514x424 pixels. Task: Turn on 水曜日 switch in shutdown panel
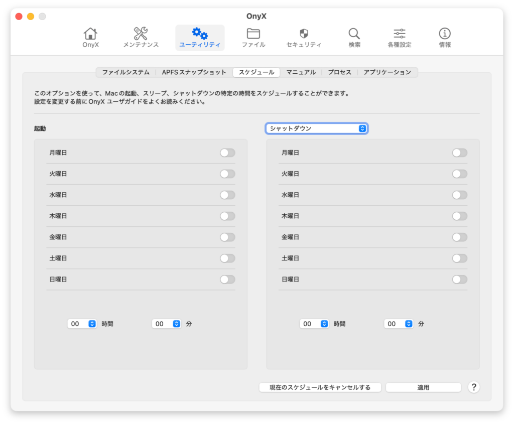(459, 195)
